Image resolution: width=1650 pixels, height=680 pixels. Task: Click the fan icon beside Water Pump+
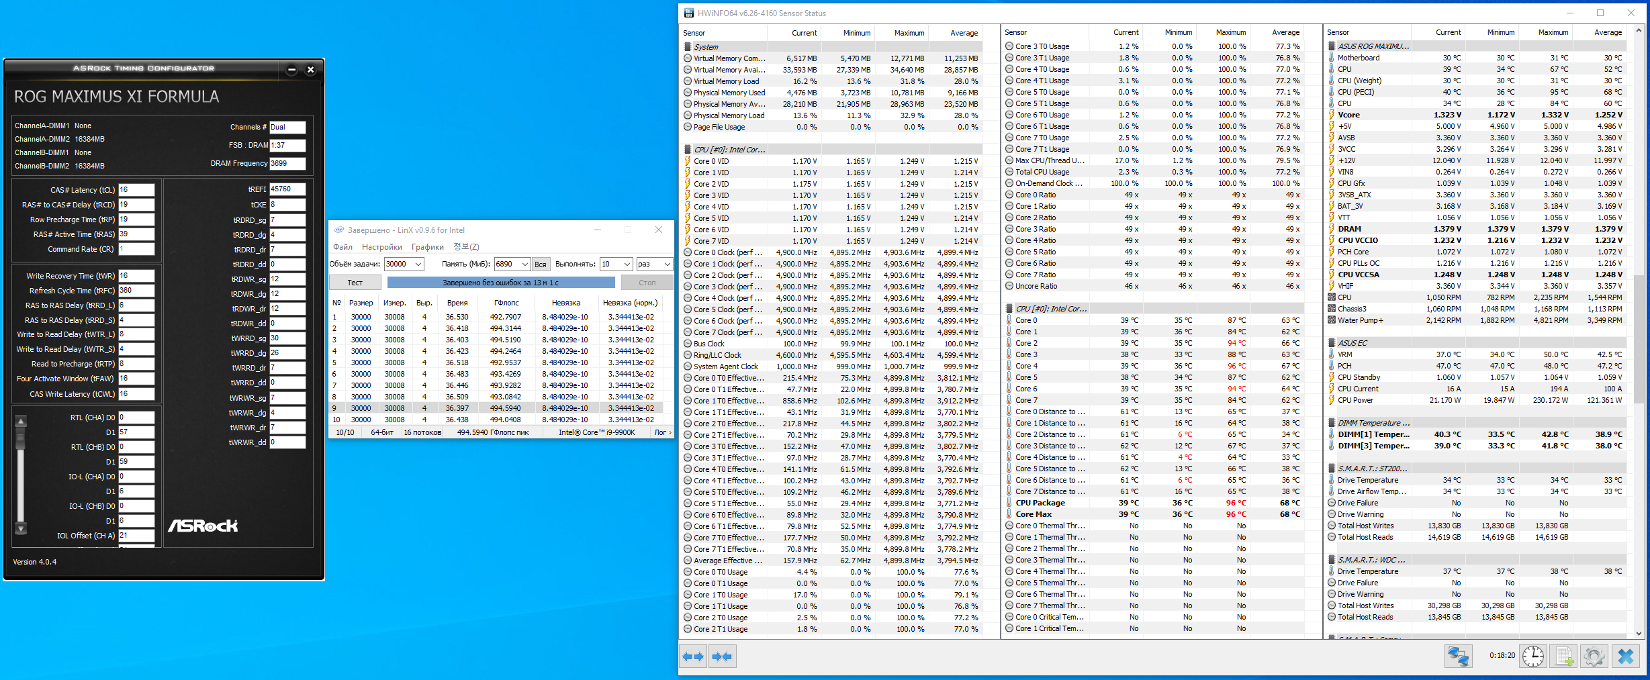pyautogui.click(x=1332, y=320)
